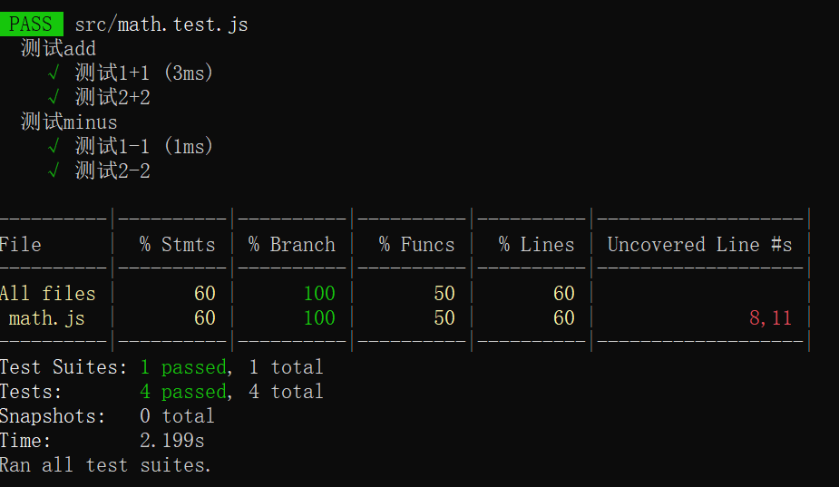Image resolution: width=839 pixels, height=487 pixels.
Task: Click the 测试minus suite heading
Action: (69, 122)
